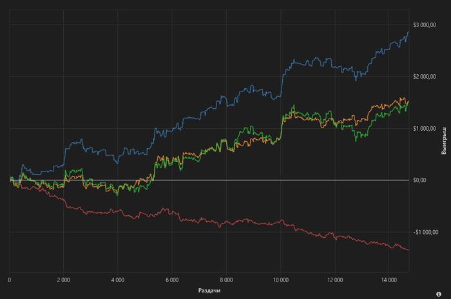This screenshot has width=451, height=299.
Task: Select the $0,00 axis label
Action: pyautogui.click(x=419, y=180)
